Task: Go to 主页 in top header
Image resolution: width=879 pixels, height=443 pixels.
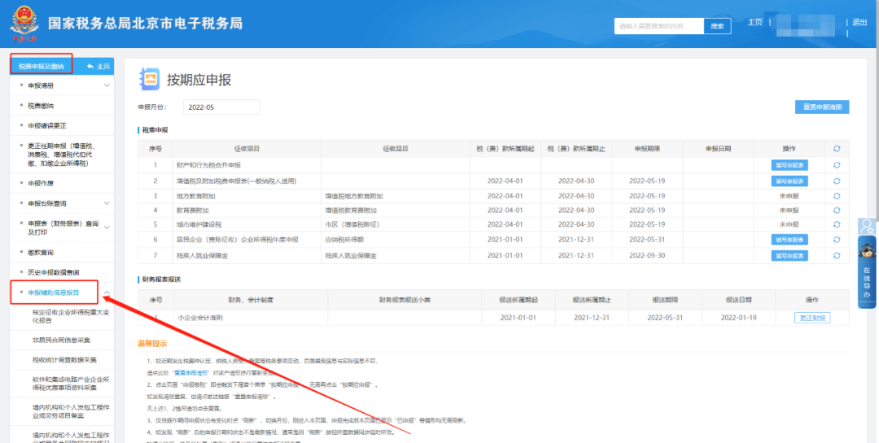Action: (754, 23)
